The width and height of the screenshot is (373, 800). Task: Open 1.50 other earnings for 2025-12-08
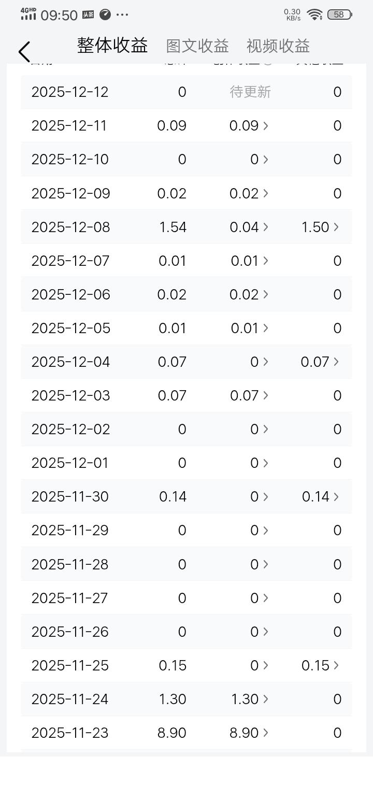click(x=320, y=227)
